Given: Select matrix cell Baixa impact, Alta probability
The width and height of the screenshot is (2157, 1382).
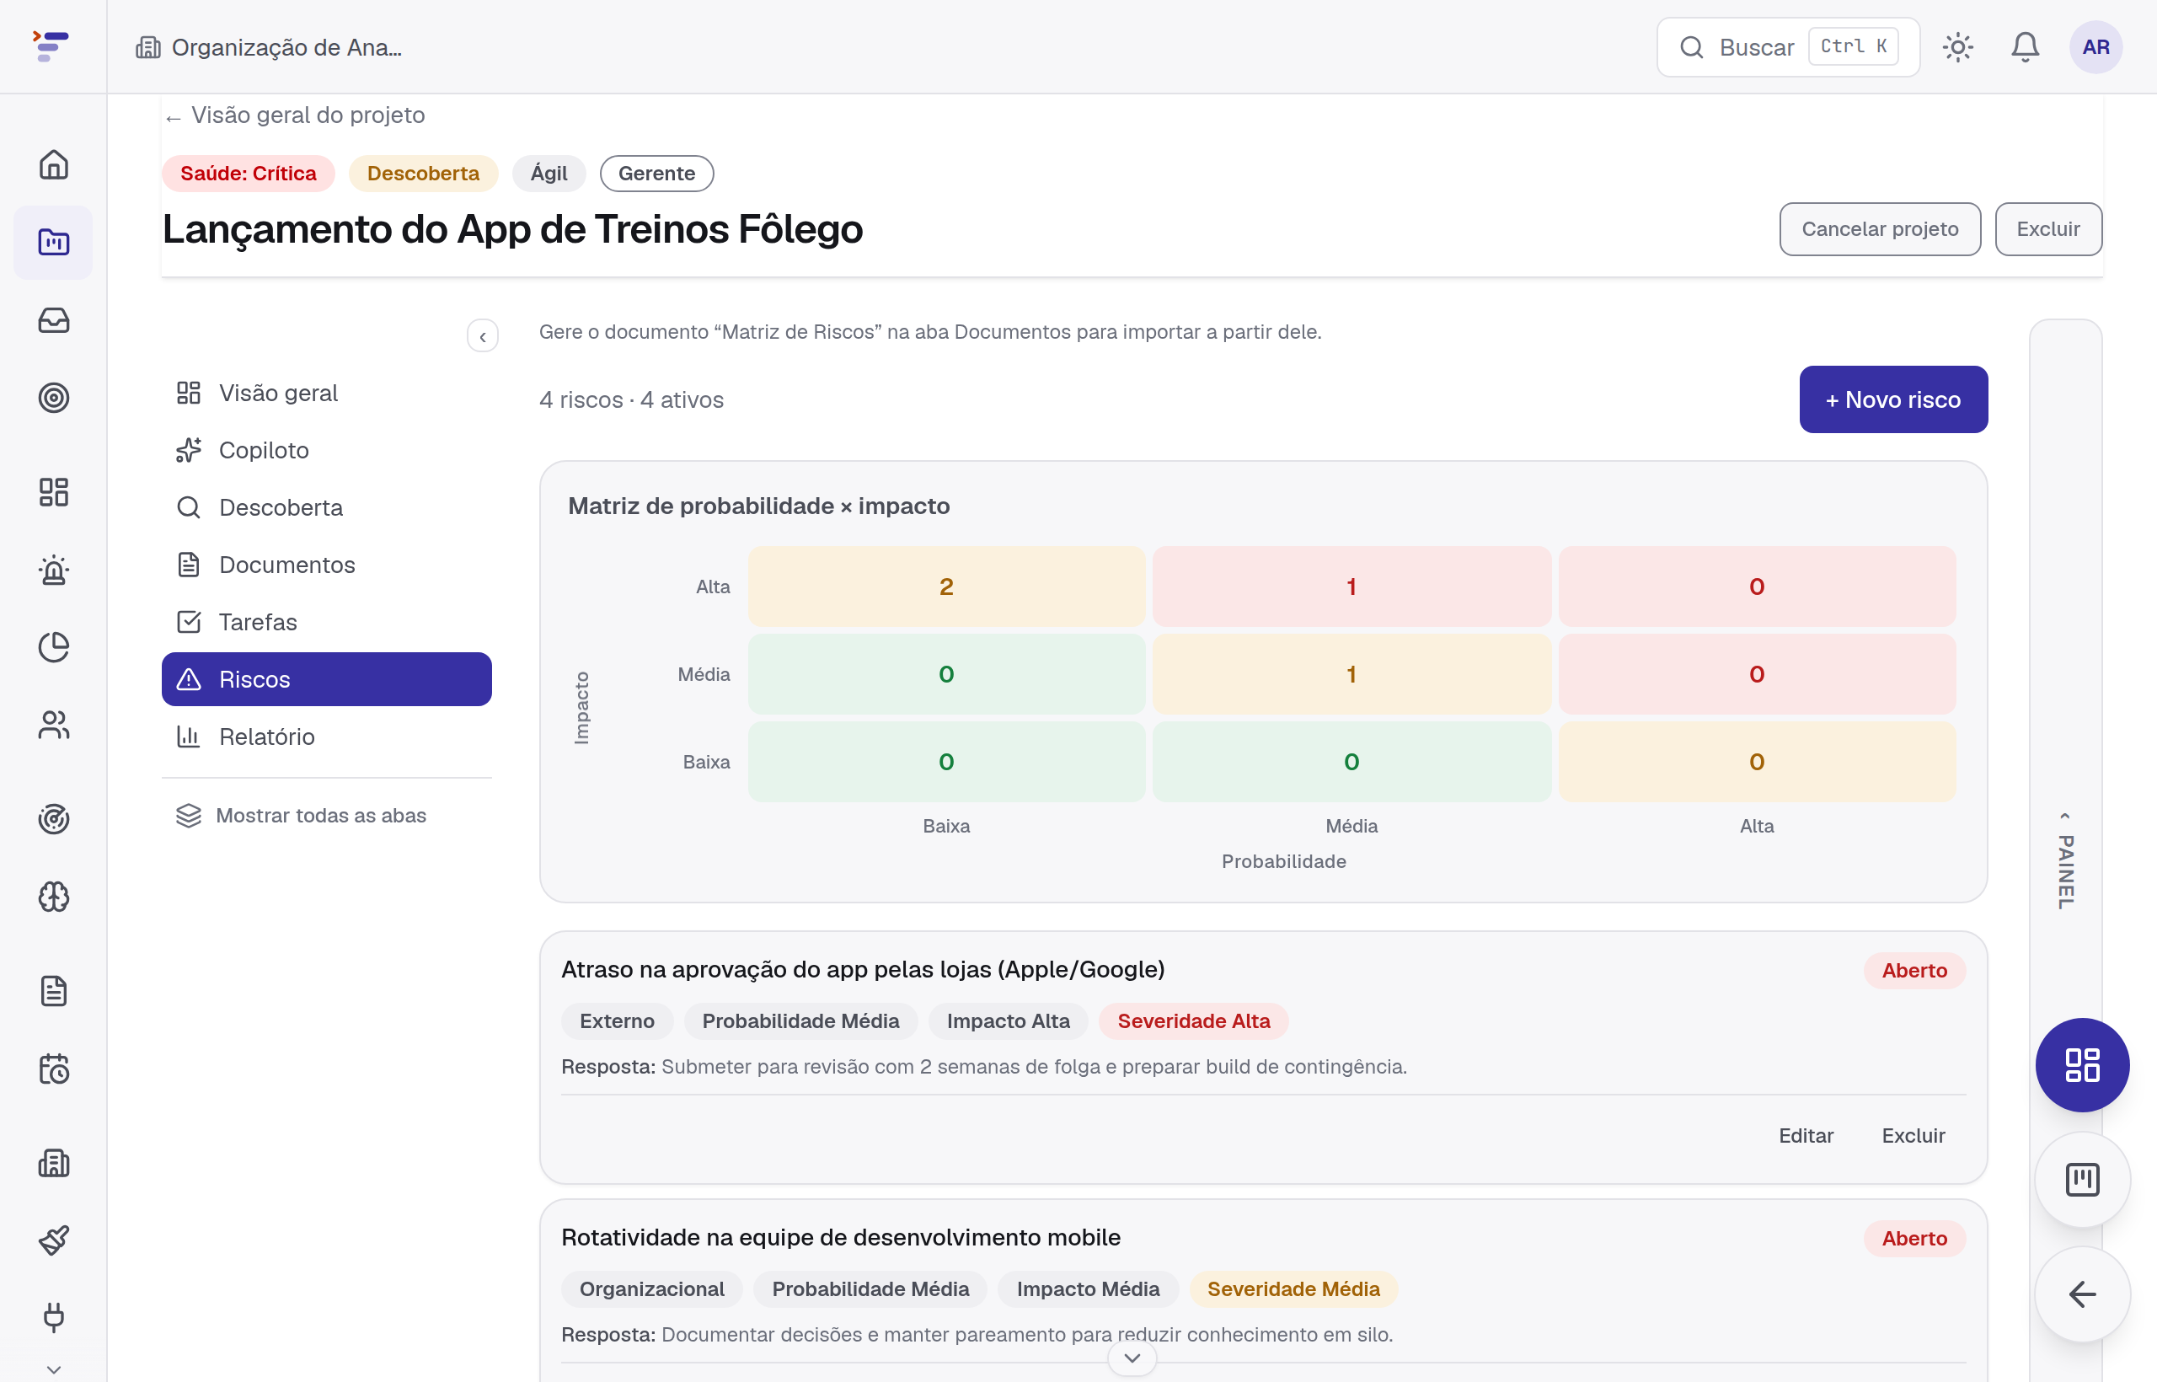Looking at the screenshot, I should (1756, 762).
